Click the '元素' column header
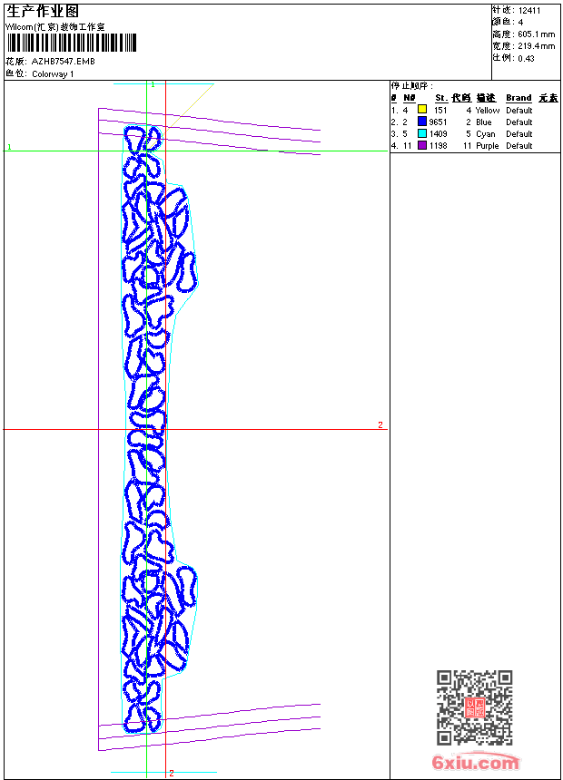Image resolution: width=563 pixels, height=780 pixels. [548, 98]
